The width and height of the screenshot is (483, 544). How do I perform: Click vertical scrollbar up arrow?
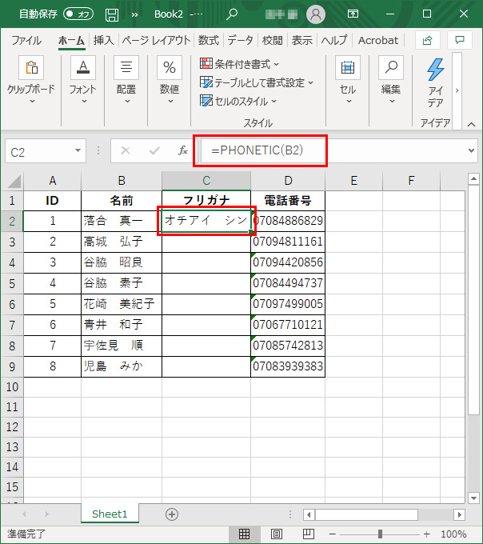pyautogui.click(x=473, y=179)
